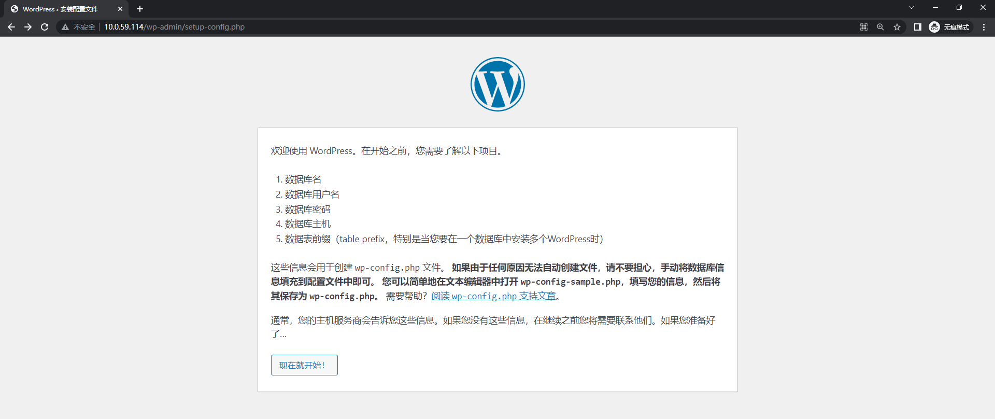
Task: Open a new tab with the plus icon
Action: [x=140, y=9]
